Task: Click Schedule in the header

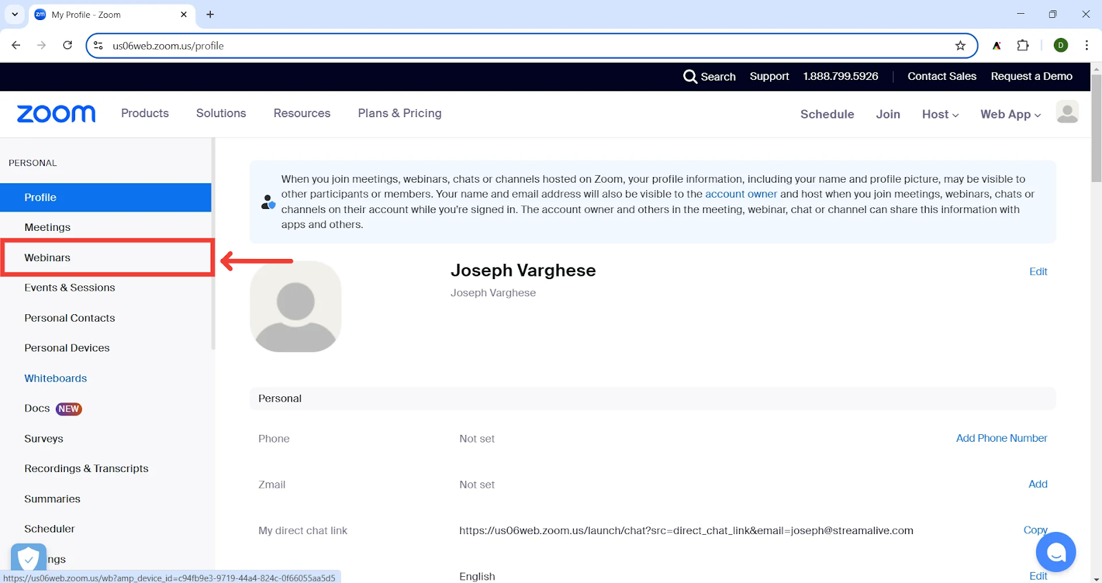Action: [827, 114]
